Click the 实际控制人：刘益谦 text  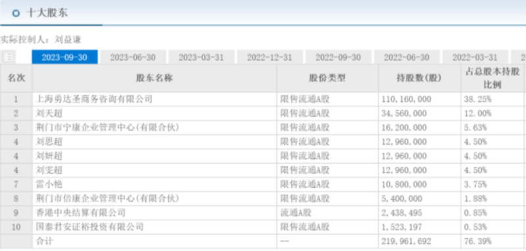point(41,39)
